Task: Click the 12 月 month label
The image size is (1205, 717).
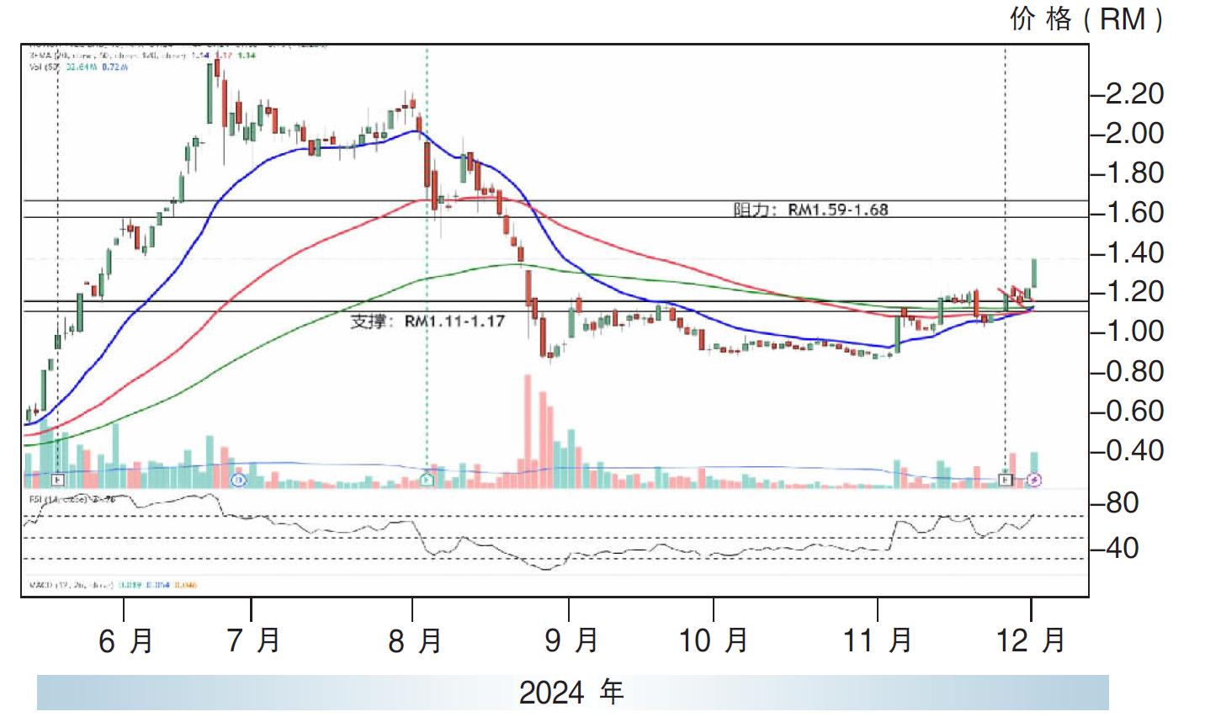Action: [x=1031, y=640]
